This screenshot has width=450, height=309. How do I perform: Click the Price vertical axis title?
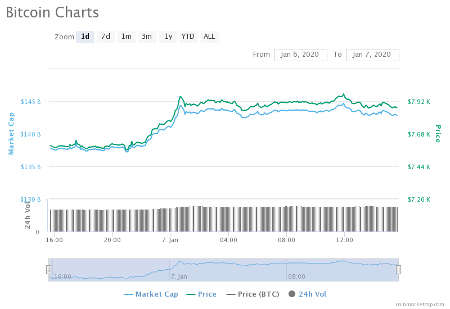438,134
